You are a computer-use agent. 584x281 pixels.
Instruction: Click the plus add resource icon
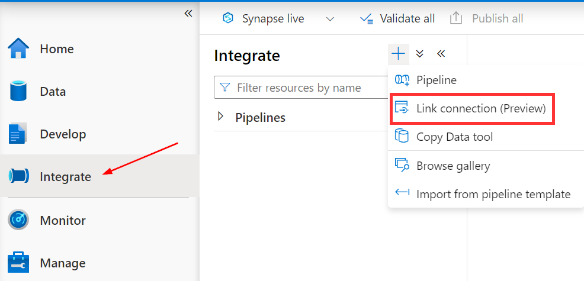pos(399,54)
